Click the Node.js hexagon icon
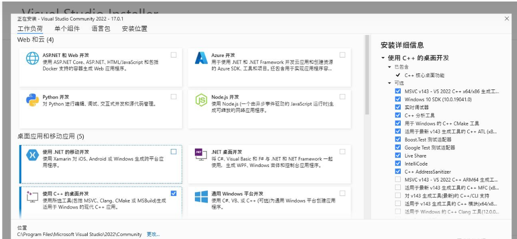Viewport: 517px width, 239px height. (201, 100)
